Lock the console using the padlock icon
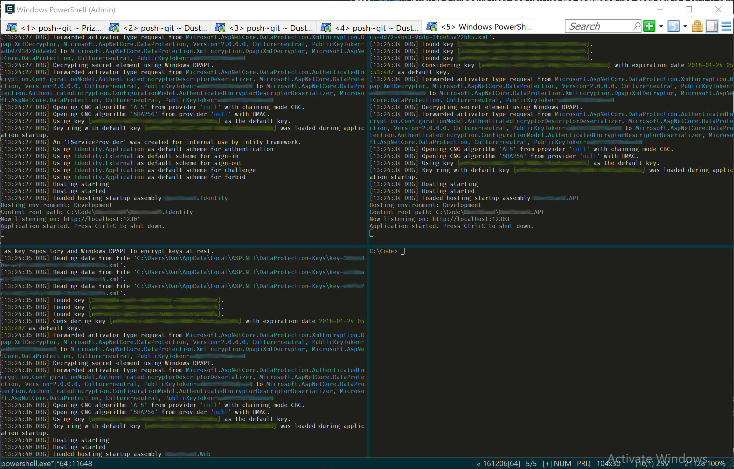The height and width of the screenshot is (469, 734). coord(697,26)
